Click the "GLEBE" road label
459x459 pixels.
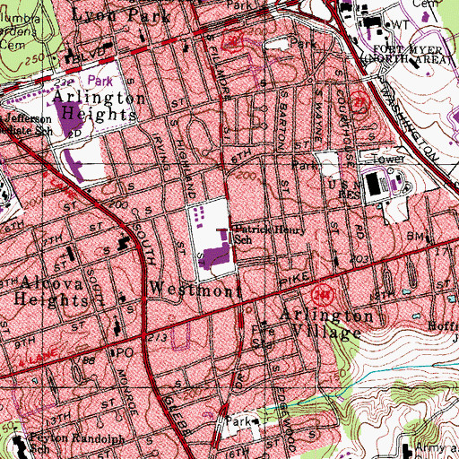point(177,417)
